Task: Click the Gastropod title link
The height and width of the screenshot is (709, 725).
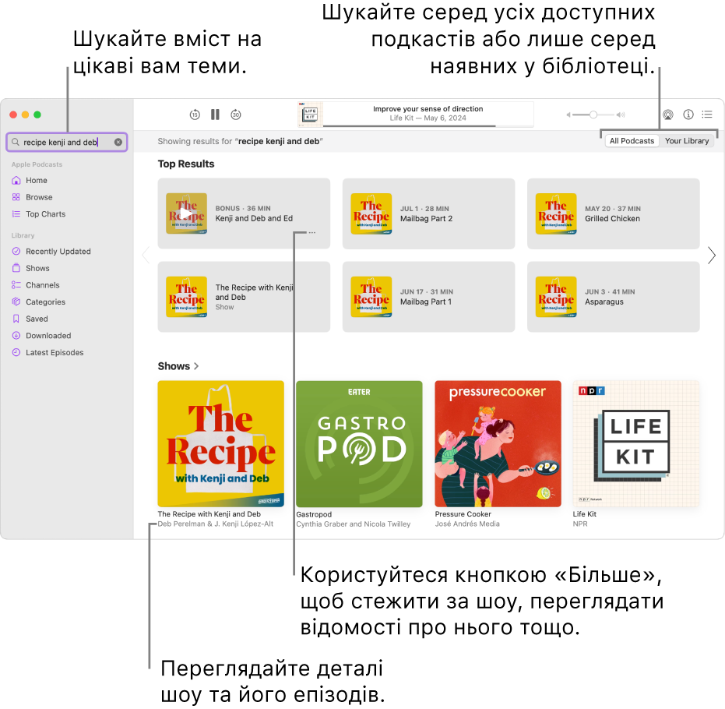Action: point(314,514)
